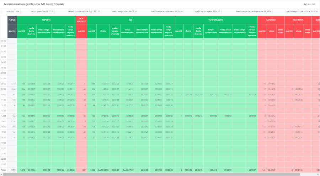Click the NDC group header
This screenshot has width=320, height=176.
coord(130,20)
